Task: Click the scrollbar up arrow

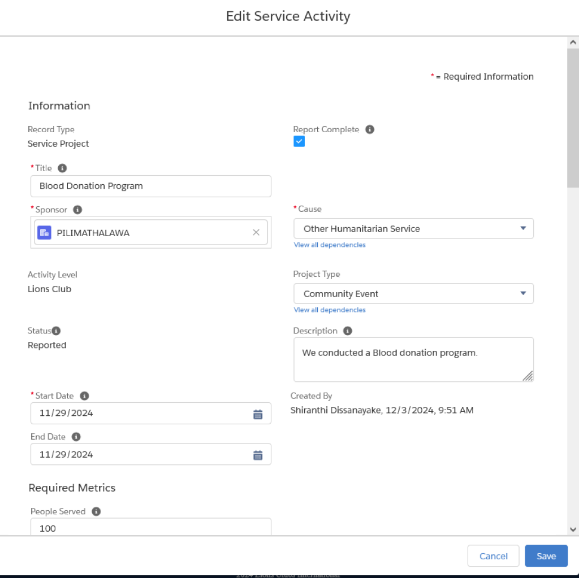Action: tap(573, 42)
